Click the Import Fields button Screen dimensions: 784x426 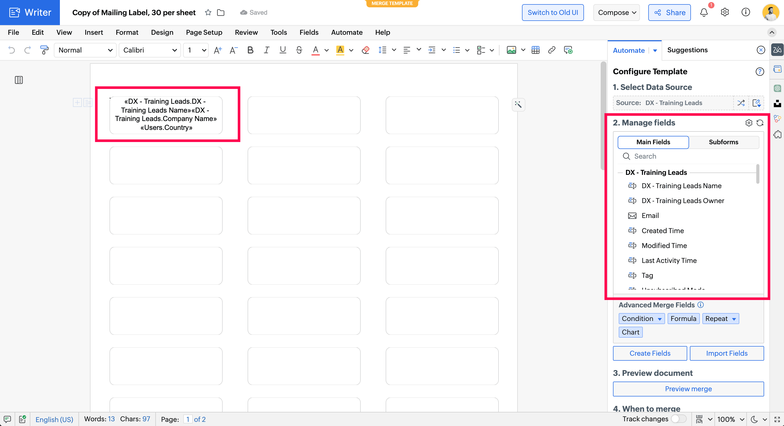(726, 353)
